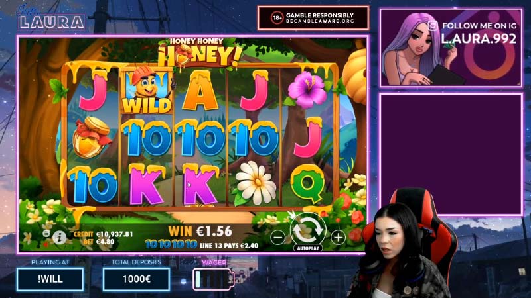
Task: Click the green Q symbol on fifth reel
Action: tap(307, 183)
